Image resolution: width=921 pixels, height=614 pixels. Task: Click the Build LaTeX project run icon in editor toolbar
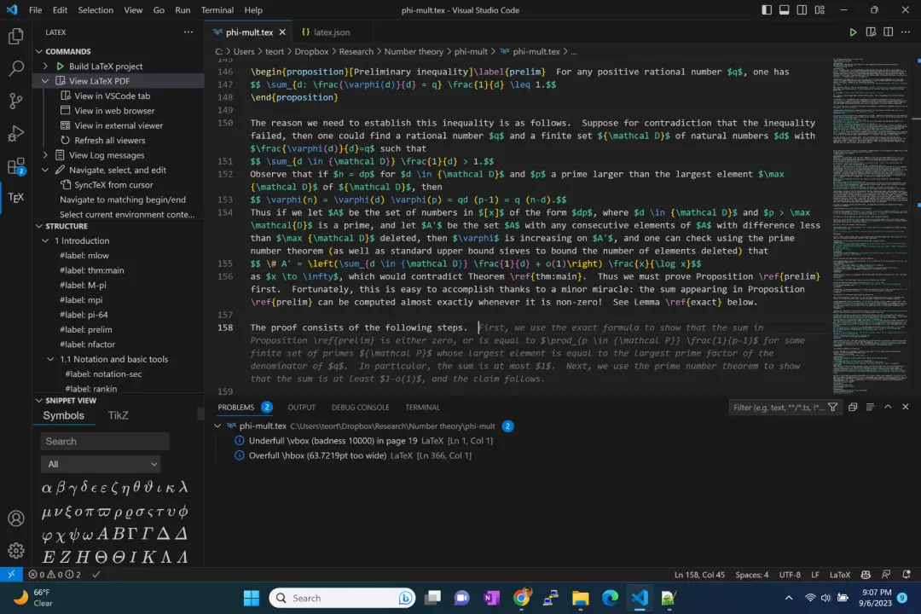click(x=853, y=32)
